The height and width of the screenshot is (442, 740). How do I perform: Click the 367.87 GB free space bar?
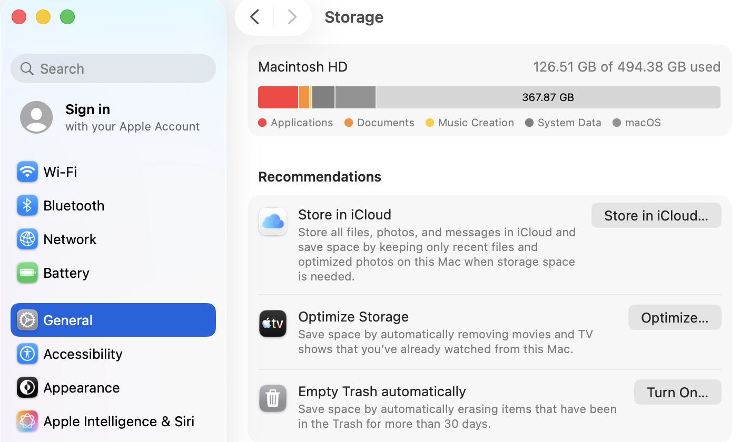coord(548,97)
